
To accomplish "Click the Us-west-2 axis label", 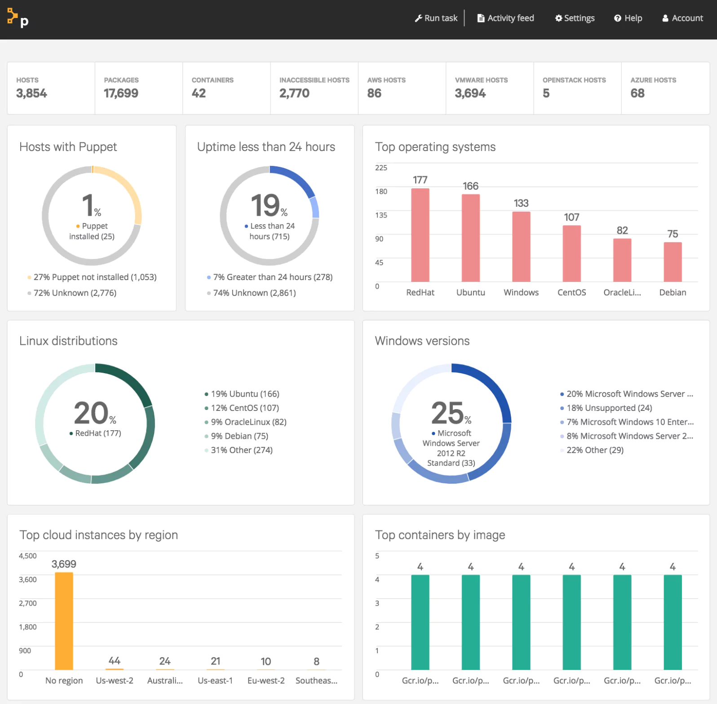I will tap(115, 681).
